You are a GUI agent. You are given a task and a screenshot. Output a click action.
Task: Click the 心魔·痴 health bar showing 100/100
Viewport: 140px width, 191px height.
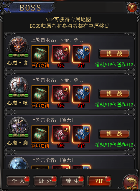click(x=19, y=136)
